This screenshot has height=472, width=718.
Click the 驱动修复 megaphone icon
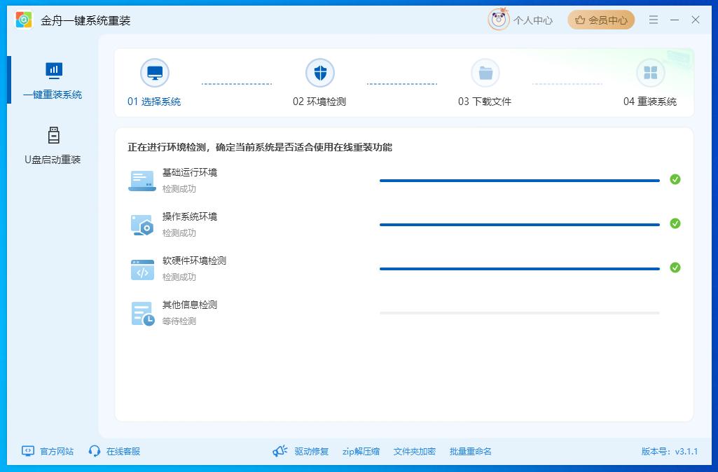[x=280, y=451]
